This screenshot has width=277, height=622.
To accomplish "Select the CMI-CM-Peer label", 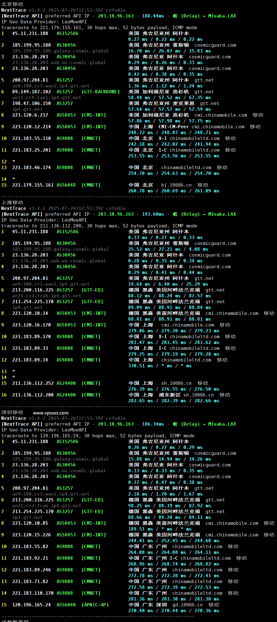I will pos(174,127).
